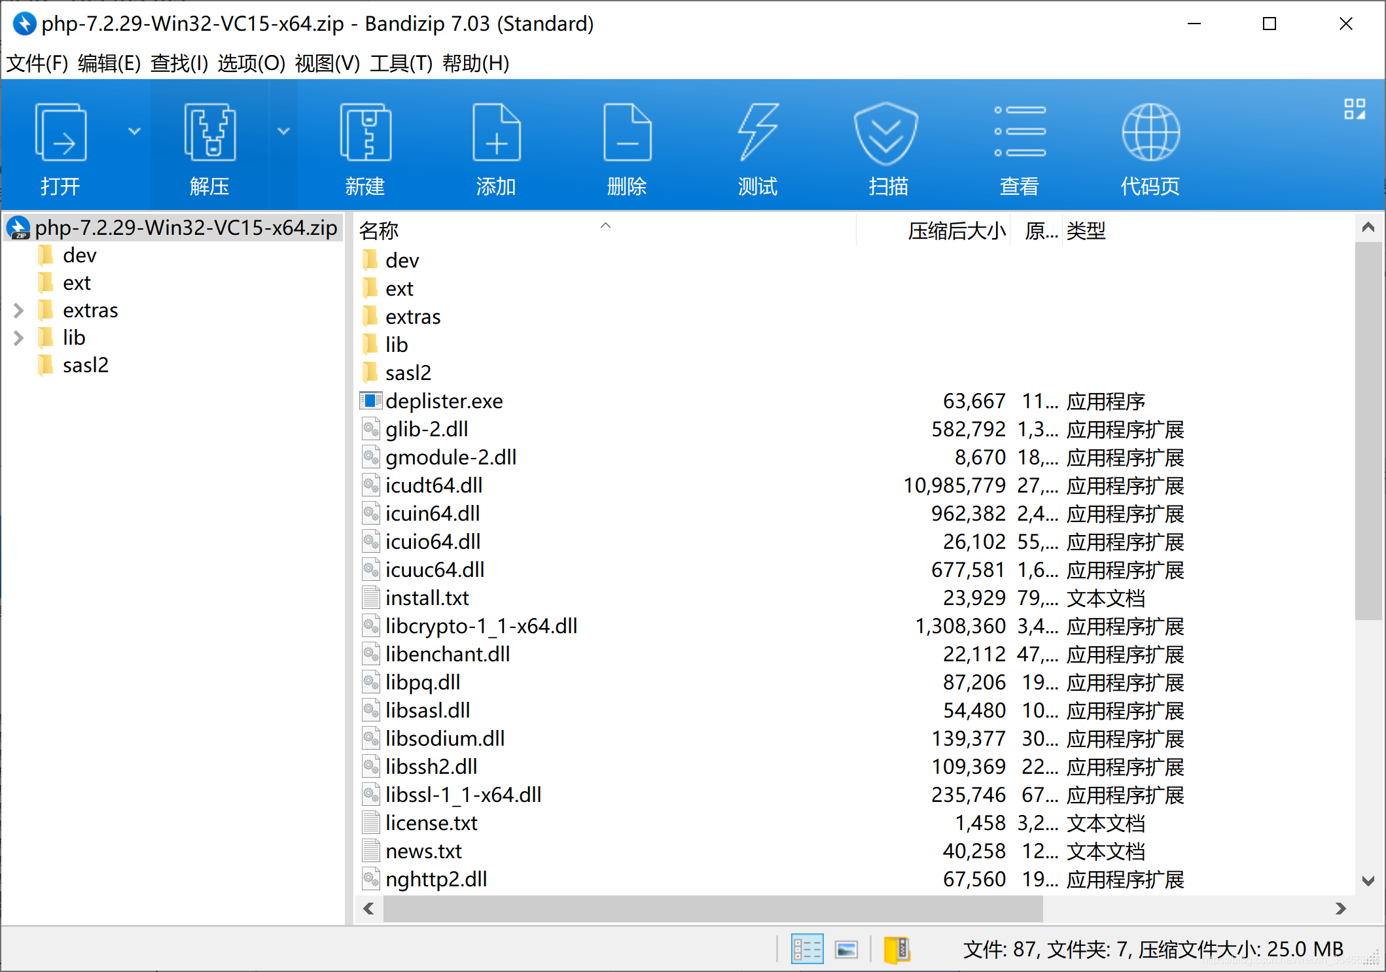Click the 解压 (Extract) toolbar icon

click(x=209, y=131)
